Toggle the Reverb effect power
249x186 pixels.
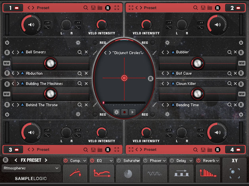coord(198,161)
